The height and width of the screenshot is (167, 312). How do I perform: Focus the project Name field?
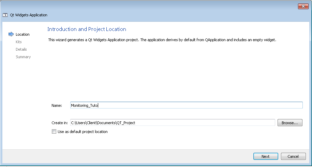click(187, 105)
